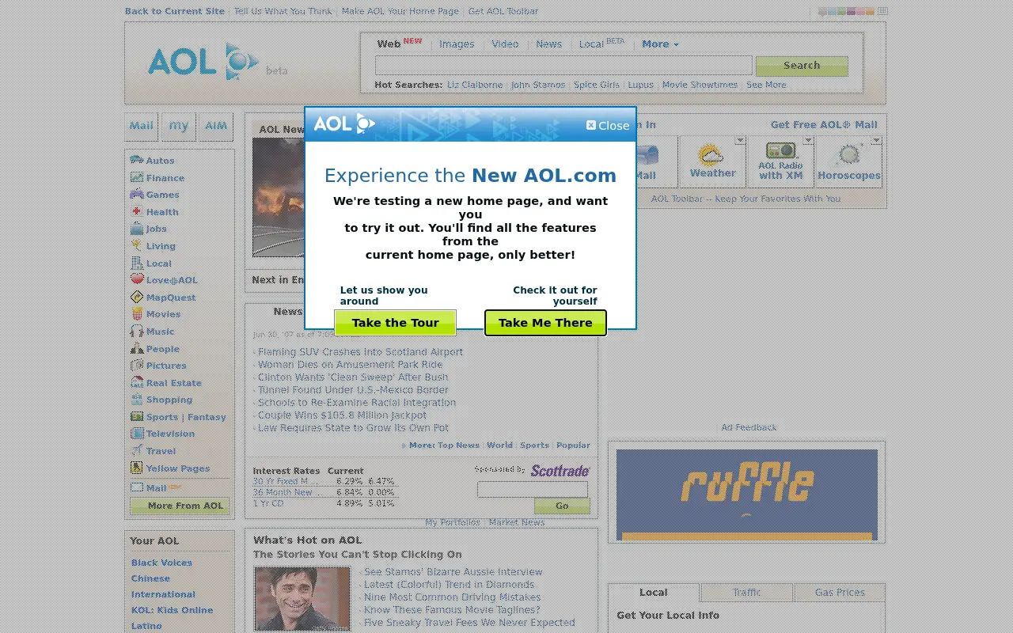Open the Movies popcorn icon
Screen dimensions: 1013x633
[x=137, y=313]
